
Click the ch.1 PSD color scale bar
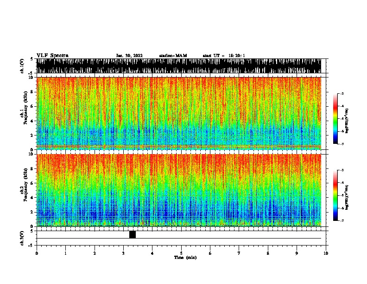(x=335, y=119)
